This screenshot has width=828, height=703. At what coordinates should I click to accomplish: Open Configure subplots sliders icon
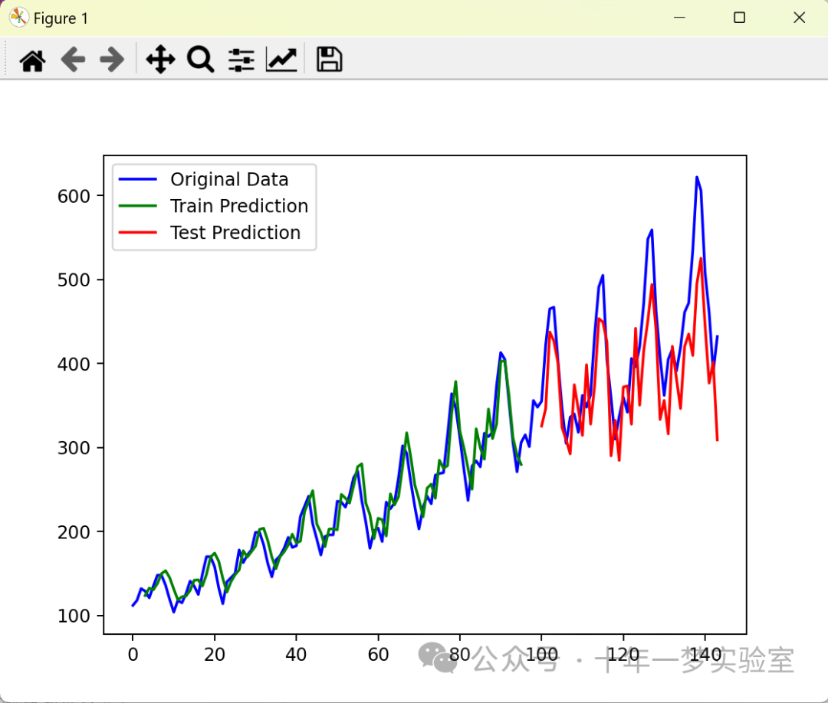coord(241,59)
